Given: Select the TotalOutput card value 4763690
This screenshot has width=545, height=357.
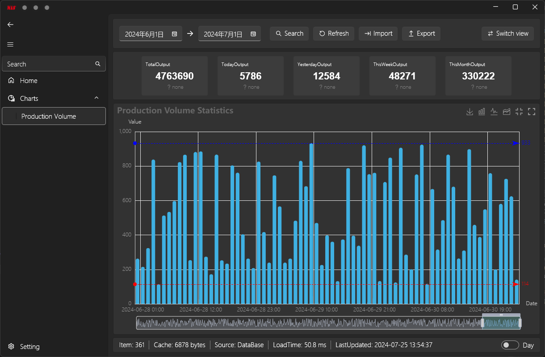Looking at the screenshot, I should [x=175, y=76].
